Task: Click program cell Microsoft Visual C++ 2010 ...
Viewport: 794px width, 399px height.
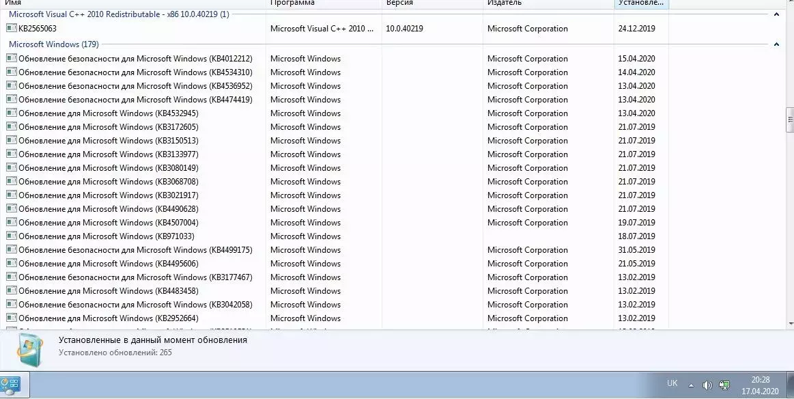Action: (322, 29)
